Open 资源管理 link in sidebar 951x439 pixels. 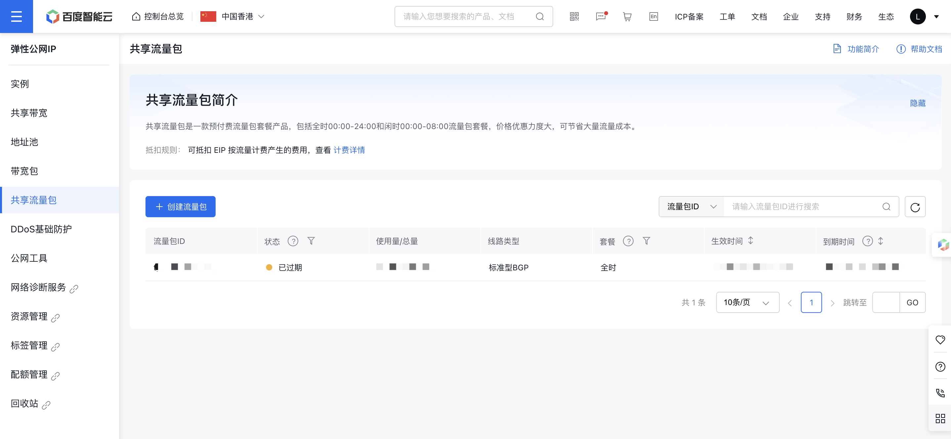pyautogui.click(x=35, y=317)
